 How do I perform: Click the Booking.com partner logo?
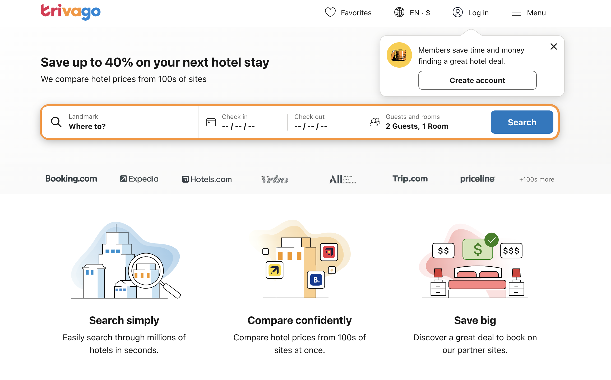coord(71,179)
